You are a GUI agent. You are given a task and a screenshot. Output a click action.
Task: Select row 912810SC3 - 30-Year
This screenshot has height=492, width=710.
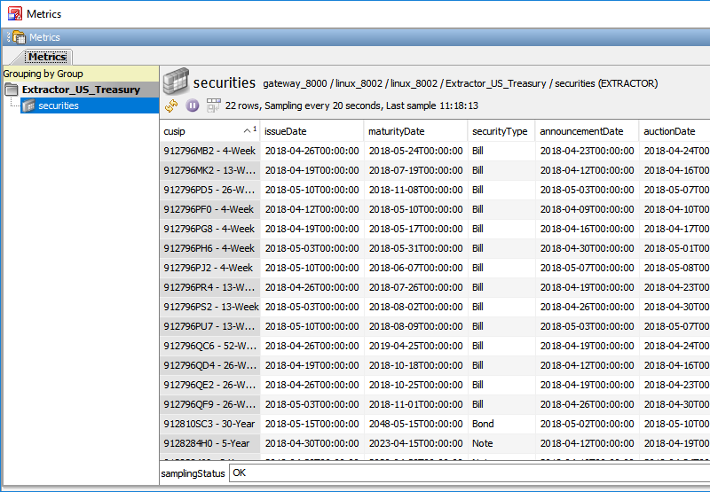click(209, 424)
